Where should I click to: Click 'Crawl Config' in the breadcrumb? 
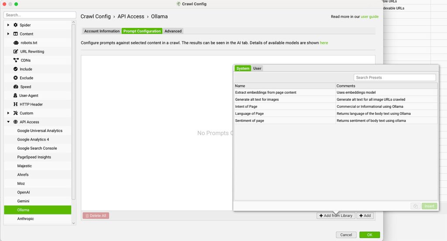pos(96,17)
